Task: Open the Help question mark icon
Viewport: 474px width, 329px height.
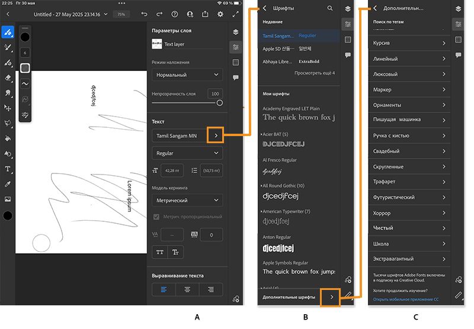Action: click(x=174, y=14)
